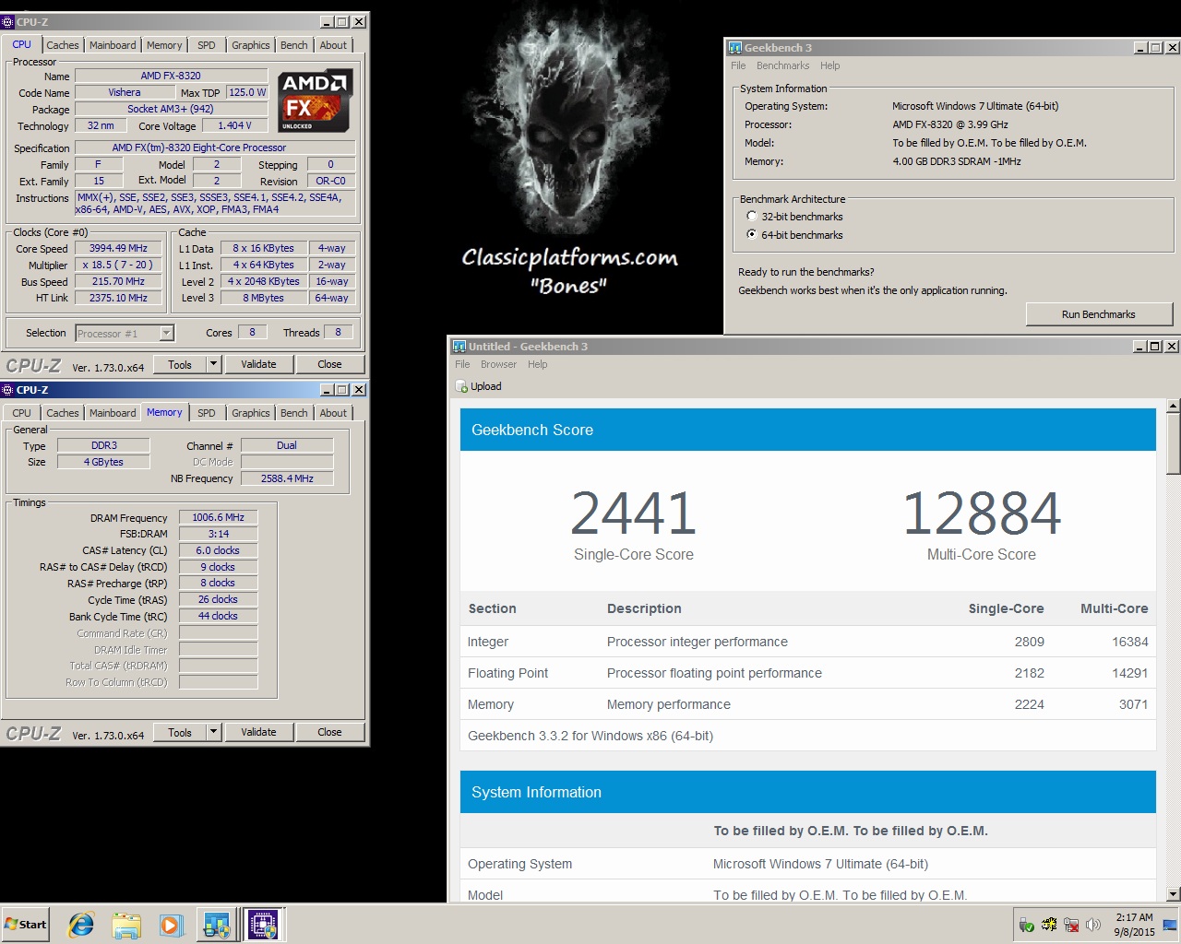Click the show desktop icon beside the clock

(1170, 925)
